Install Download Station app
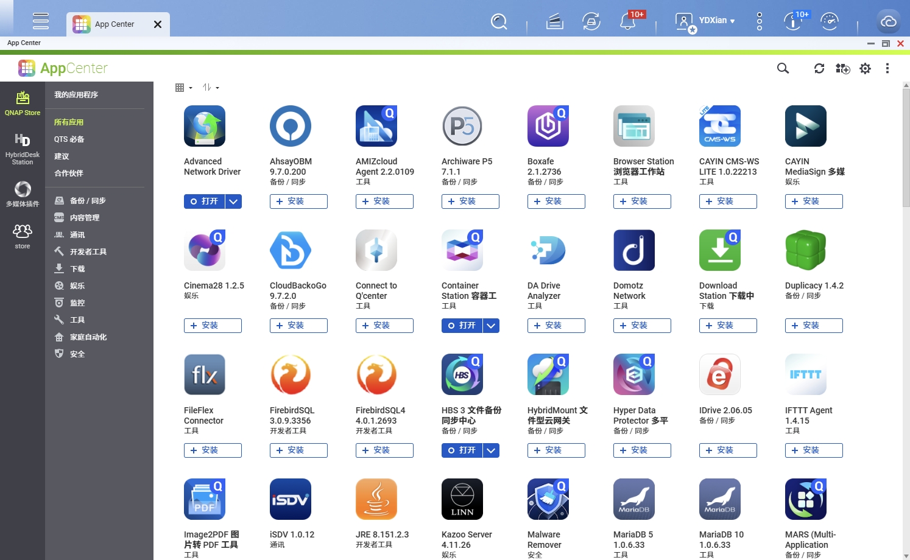Viewport: 910px width, 560px height. coord(728,326)
